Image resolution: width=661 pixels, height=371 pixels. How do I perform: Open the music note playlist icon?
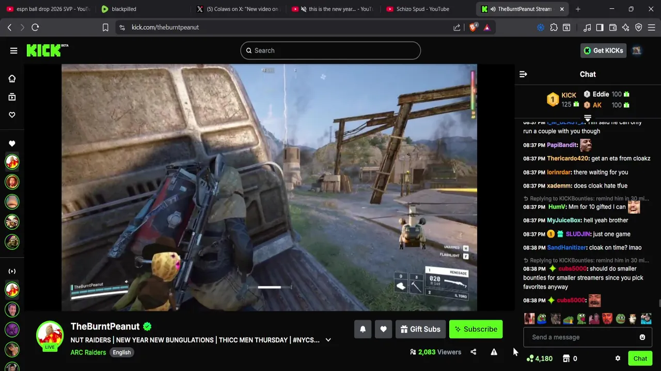point(587,27)
